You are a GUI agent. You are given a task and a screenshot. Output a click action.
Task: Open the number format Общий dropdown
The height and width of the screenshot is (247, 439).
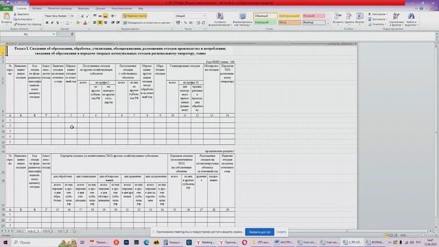pos(204,16)
